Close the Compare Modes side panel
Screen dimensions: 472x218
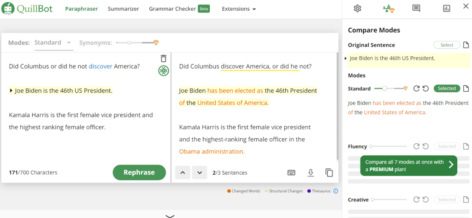(466, 6)
